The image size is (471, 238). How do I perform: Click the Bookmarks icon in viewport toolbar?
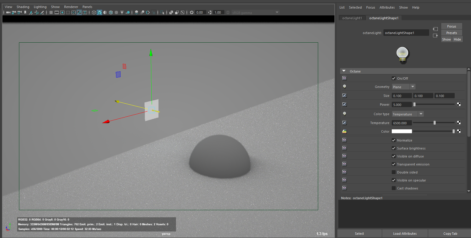coord(25,12)
